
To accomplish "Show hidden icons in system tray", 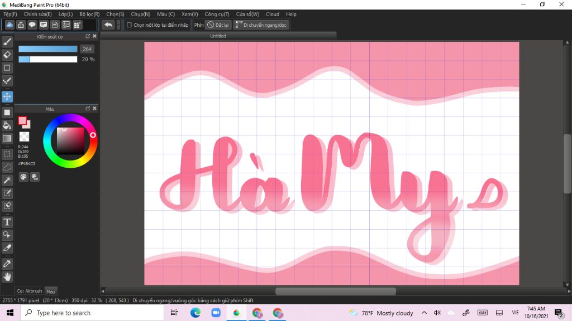I will click(x=423, y=313).
